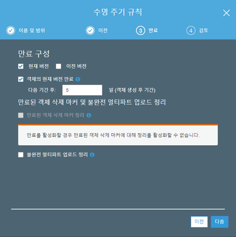Enable 불완전 멀티파트 업로드 정리 checkbox
Screen dimensions: 236x237
click(21, 155)
